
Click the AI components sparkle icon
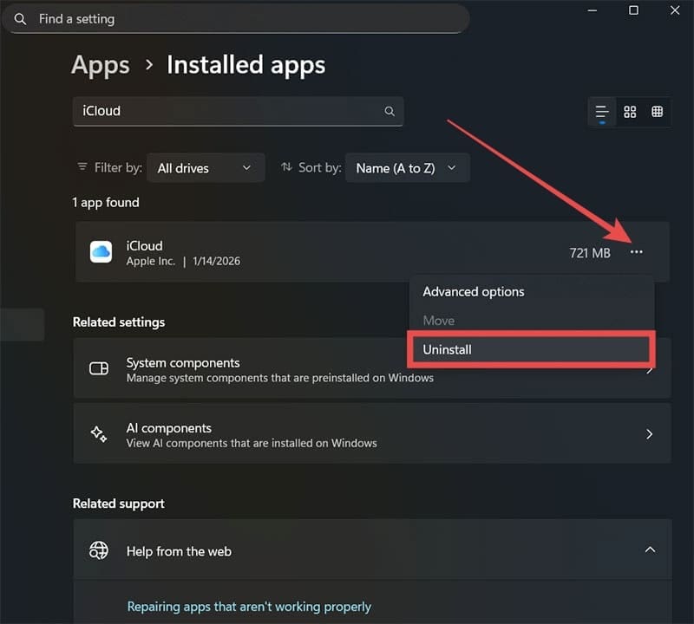point(99,434)
